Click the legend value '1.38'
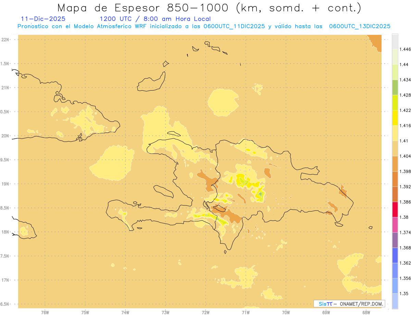 pyautogui.click(x=404, y=217)
